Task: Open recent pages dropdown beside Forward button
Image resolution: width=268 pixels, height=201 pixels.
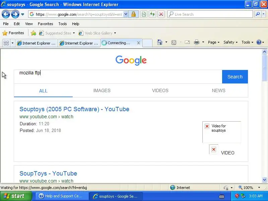Action: [22, 14]
